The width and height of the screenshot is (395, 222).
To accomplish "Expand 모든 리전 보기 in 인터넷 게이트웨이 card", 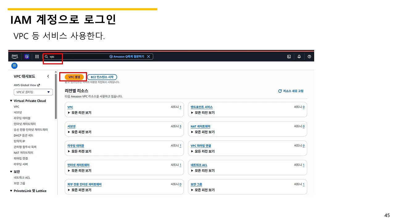I will (80, 171).
